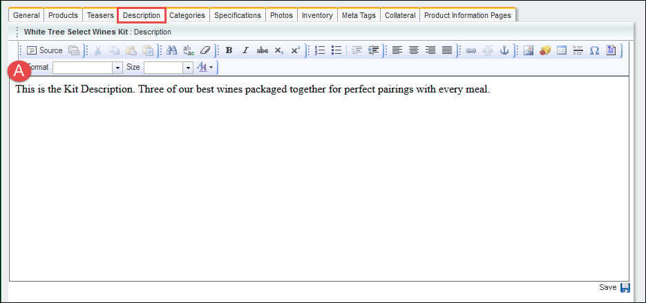
Task: Open the text color picker dropdown
Action: [205, 67]
